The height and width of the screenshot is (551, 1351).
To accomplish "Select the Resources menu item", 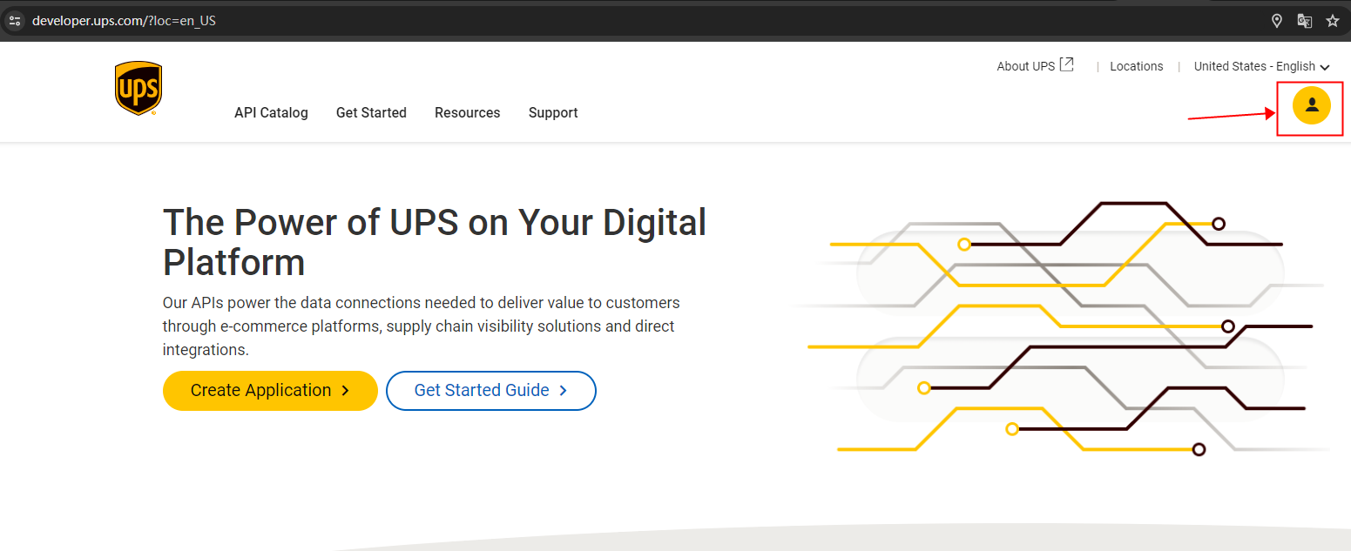I will coord(468,112).
